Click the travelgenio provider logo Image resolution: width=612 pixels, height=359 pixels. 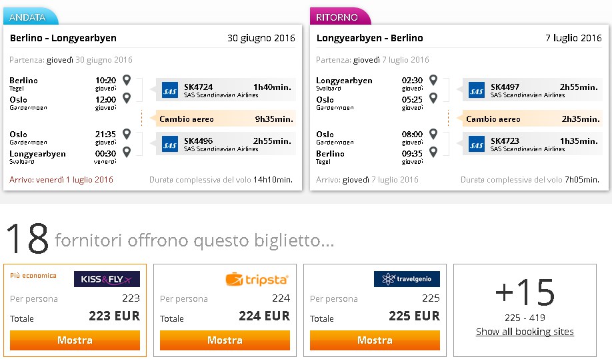[x=407, y=279]
